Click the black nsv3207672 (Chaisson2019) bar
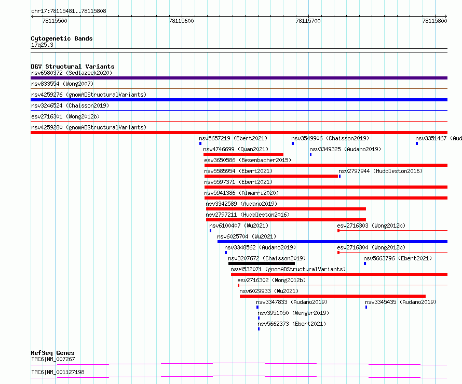The width and height of the screenshot is (462, 384). (261, 263)
